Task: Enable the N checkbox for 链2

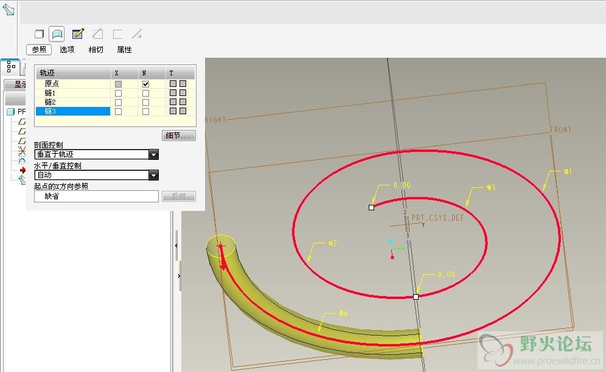Action: click(145, 102)
